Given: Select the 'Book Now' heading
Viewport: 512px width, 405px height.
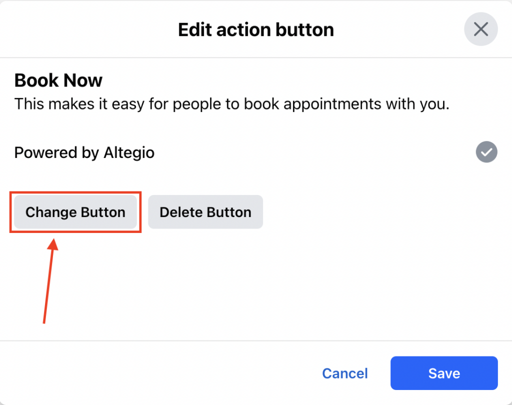Looking at the screenshot, I should [x=58, y=80].
